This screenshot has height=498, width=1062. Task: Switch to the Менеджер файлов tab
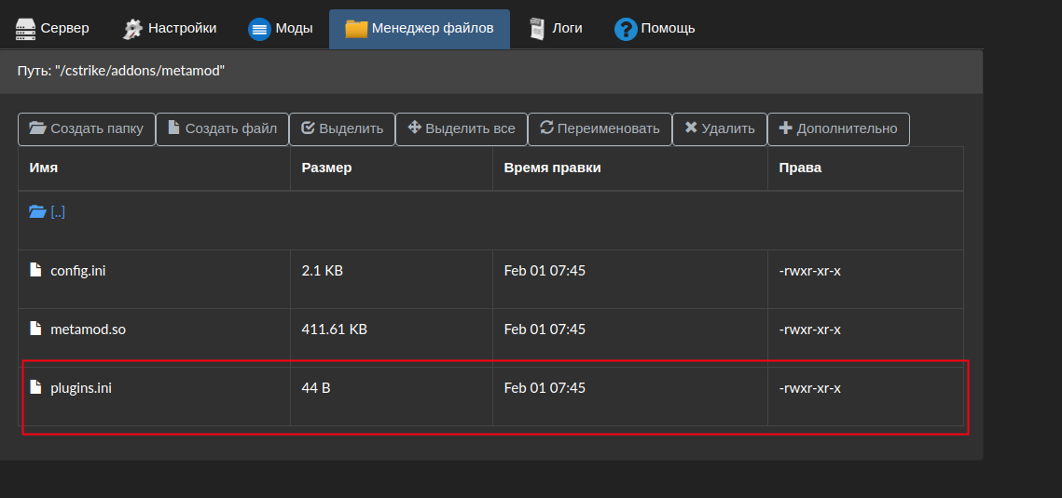tap(420, 29)
